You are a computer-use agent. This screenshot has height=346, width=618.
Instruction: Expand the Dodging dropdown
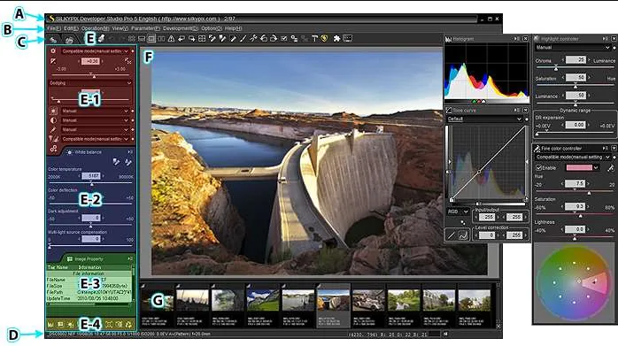pyautogui.click(x=90, y=83)
